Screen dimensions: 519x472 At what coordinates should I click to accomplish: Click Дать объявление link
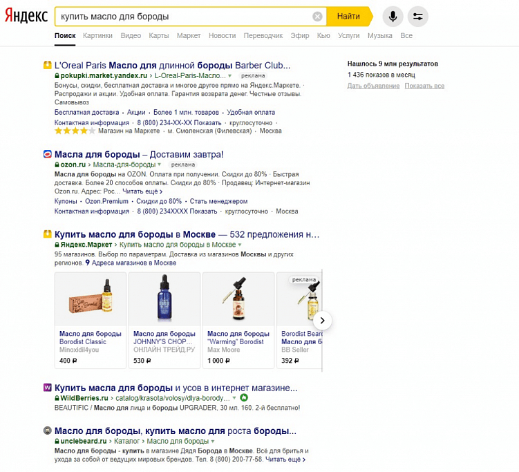click(x=373, y=86)
